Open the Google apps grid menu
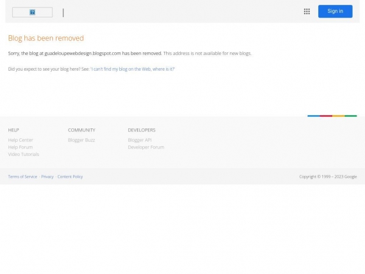 point(307,11)
